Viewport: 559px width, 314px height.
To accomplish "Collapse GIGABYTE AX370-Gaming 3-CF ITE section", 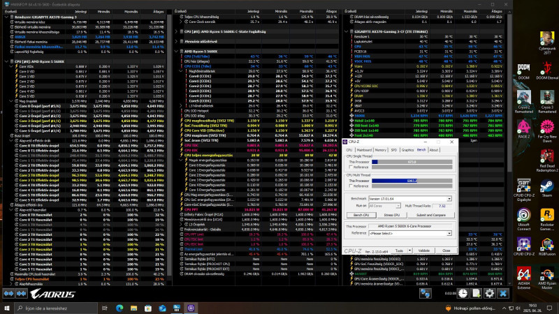I will pos(346,31).
